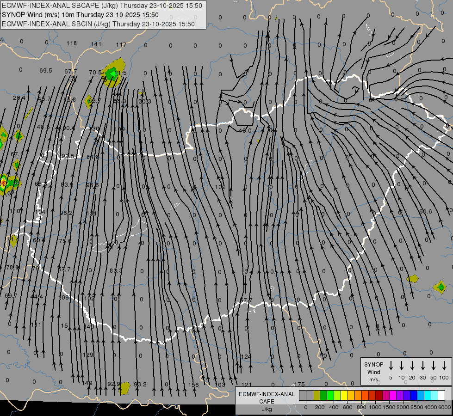Click the 5 m/s wind arrow in legend
Screen dimensions: 453x416
click(x=391, y=366)
